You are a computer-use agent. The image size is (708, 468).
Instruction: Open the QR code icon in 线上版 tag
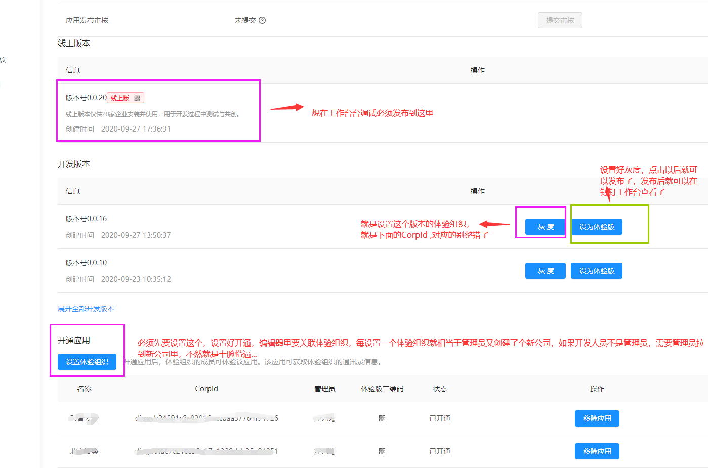click(137, 98)
